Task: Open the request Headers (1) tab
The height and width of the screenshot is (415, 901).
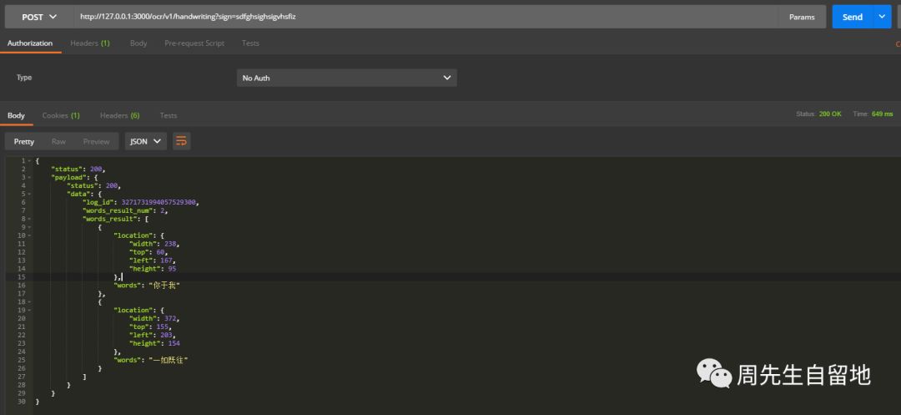Action: pos(89,43)
